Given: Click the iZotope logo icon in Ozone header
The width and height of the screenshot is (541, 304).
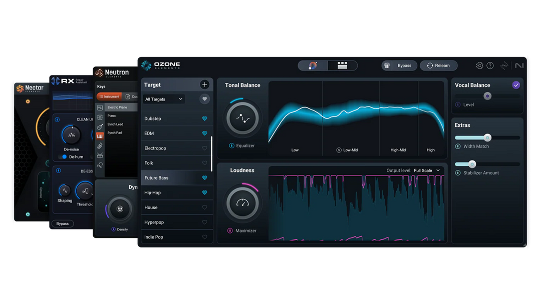Looking at the screenshot, I should coord(504,65).
